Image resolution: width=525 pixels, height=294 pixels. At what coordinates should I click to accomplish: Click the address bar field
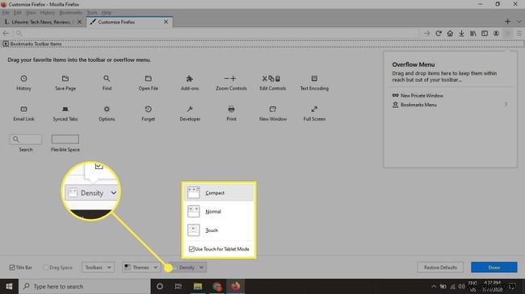216,33
